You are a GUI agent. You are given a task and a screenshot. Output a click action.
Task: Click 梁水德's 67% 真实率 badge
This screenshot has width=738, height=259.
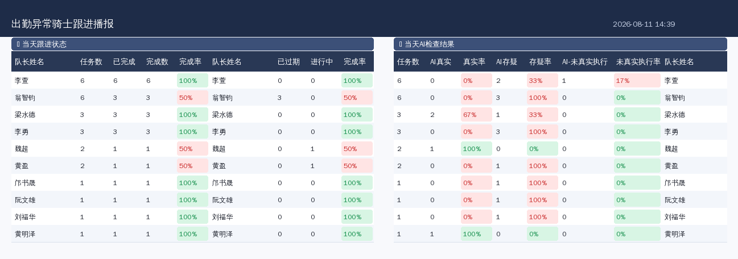point(476,115)
